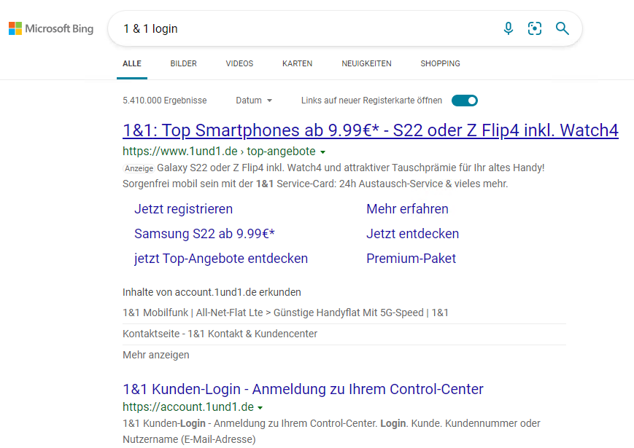The width and height of the screenshot is (634, 448).
Task: Select the ALLE tab
Action: (132, 64)
